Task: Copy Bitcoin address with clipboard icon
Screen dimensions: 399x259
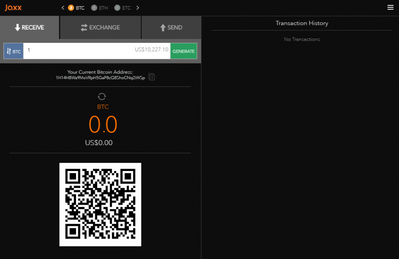Action: (152, 77)
